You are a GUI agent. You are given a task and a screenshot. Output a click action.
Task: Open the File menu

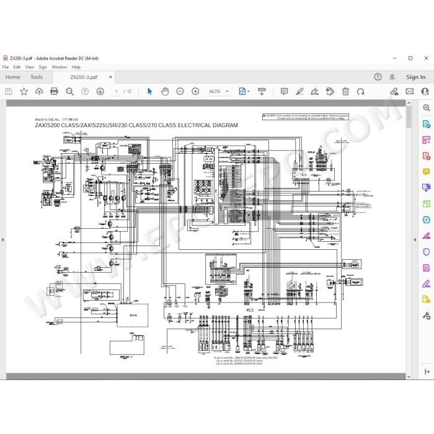tap(6, 67)
